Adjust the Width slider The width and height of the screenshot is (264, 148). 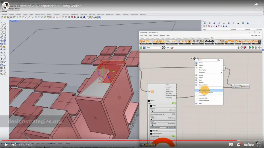162,119
